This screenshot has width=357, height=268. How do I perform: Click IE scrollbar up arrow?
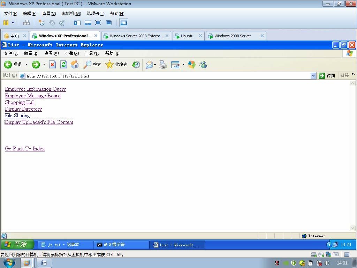pos(352,83)
